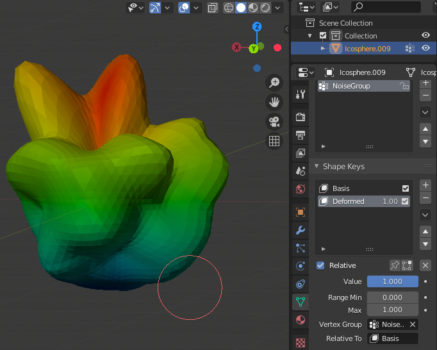Collapse the Collection tree item

(x=309, y=36)
